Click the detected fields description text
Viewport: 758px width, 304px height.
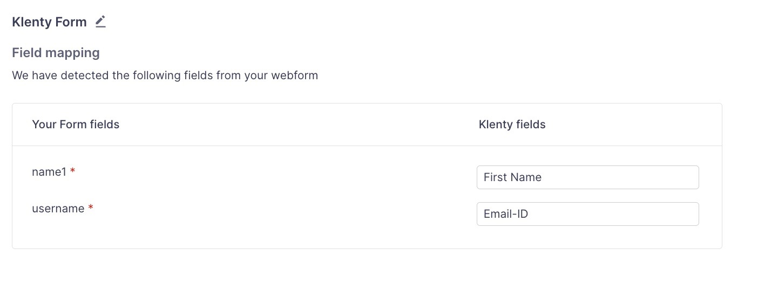click(165, 75)
